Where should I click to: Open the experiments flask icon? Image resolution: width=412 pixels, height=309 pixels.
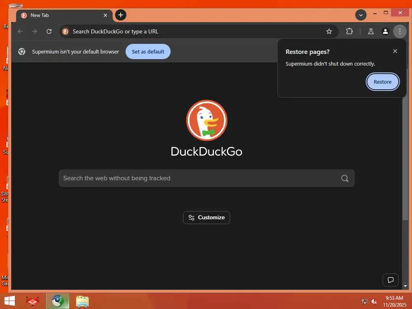click(371, 31)
